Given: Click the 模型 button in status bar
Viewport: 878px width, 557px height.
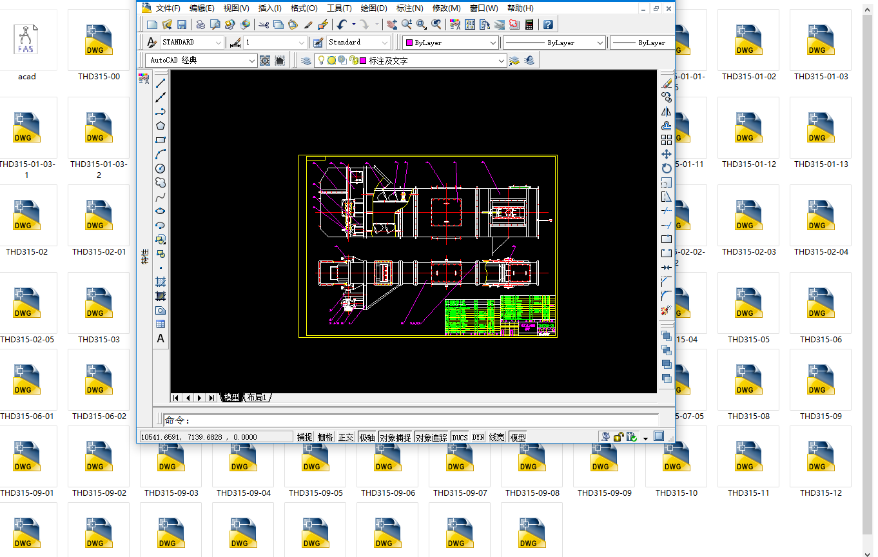Looking at the screenshot, I should coord(518,437).
